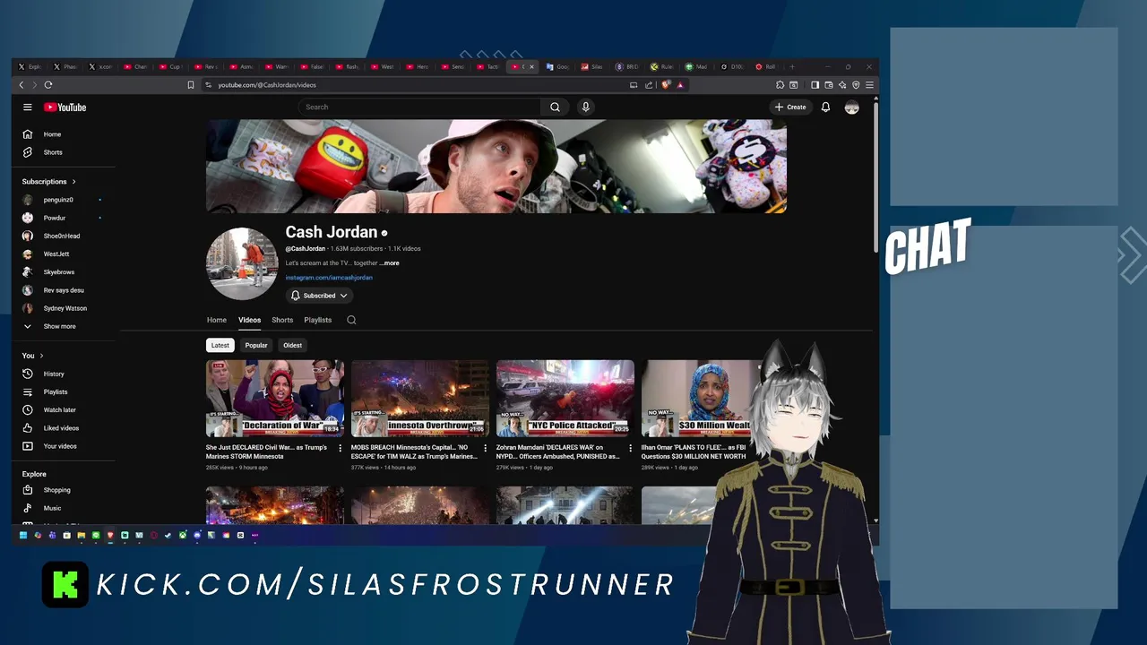Expand channel description with ...more
The height and width of the screenshot is (645, 1147).
click(390, 263)
